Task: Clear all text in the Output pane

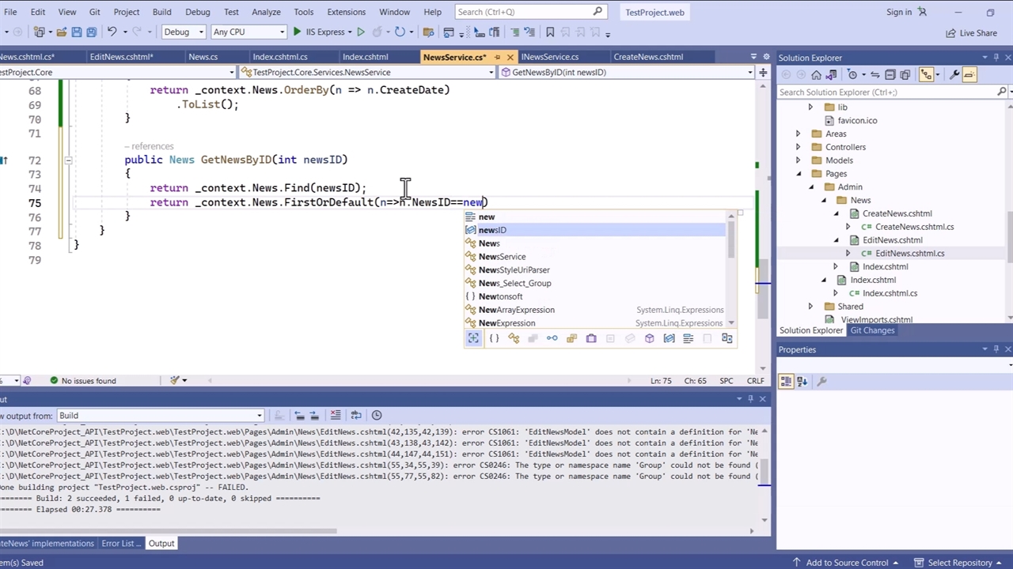Action: click(336, 416)
